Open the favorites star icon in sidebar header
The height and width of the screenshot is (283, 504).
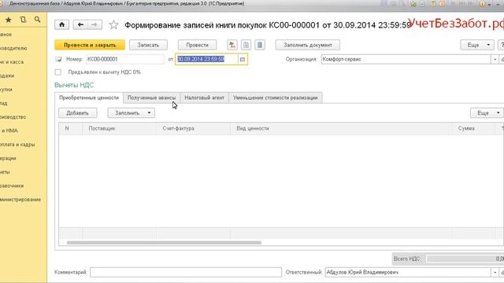point(9,20)
